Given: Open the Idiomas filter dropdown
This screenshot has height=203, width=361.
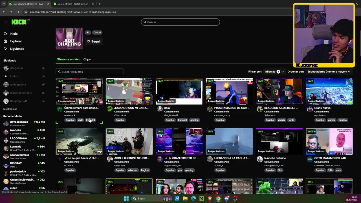Looking at the screenshot, I should 274,72.
